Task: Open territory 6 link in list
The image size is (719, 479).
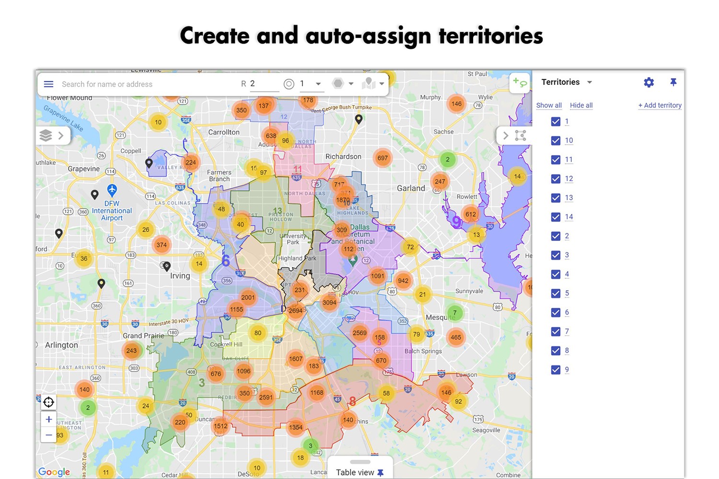Action: [x=567, y=312]
